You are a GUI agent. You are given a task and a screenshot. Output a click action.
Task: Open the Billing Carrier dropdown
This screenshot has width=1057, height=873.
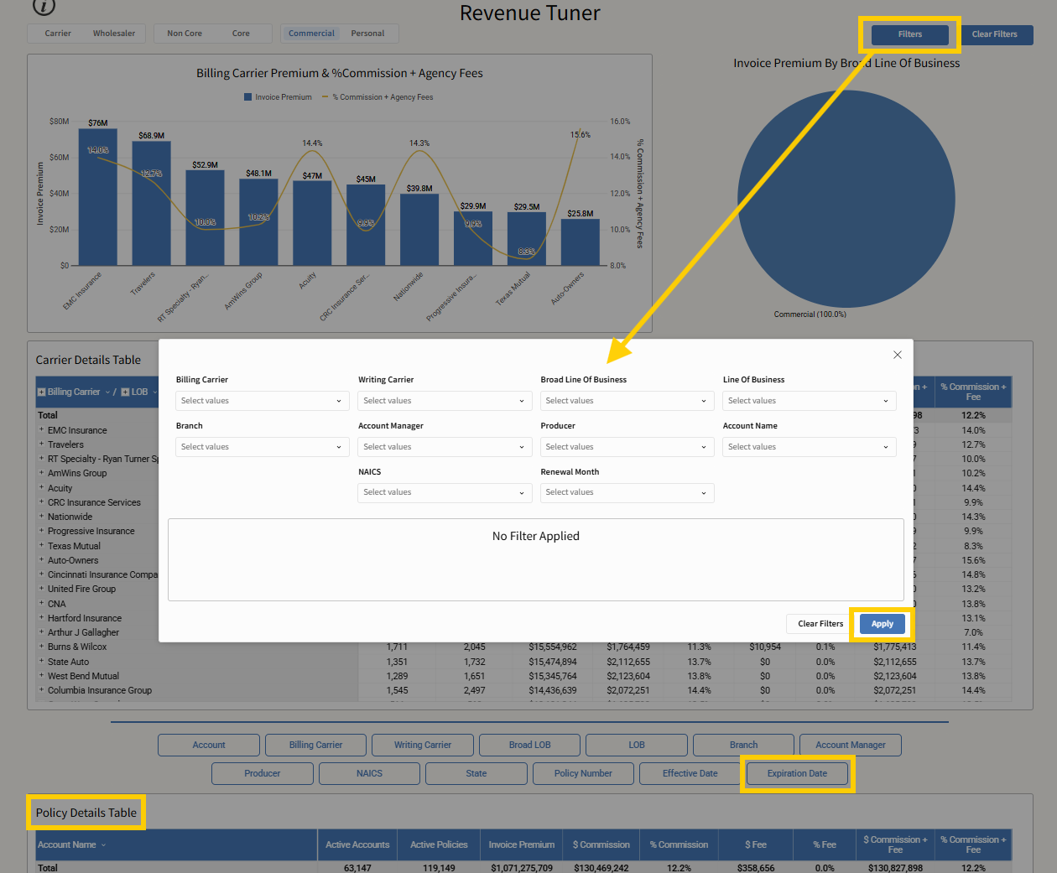[x=262, y=401]
